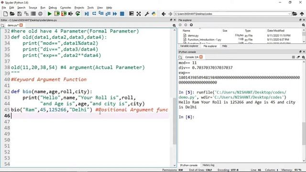Open the Search menu
Screen dimensions: 306x172
[x=21, y=8]
